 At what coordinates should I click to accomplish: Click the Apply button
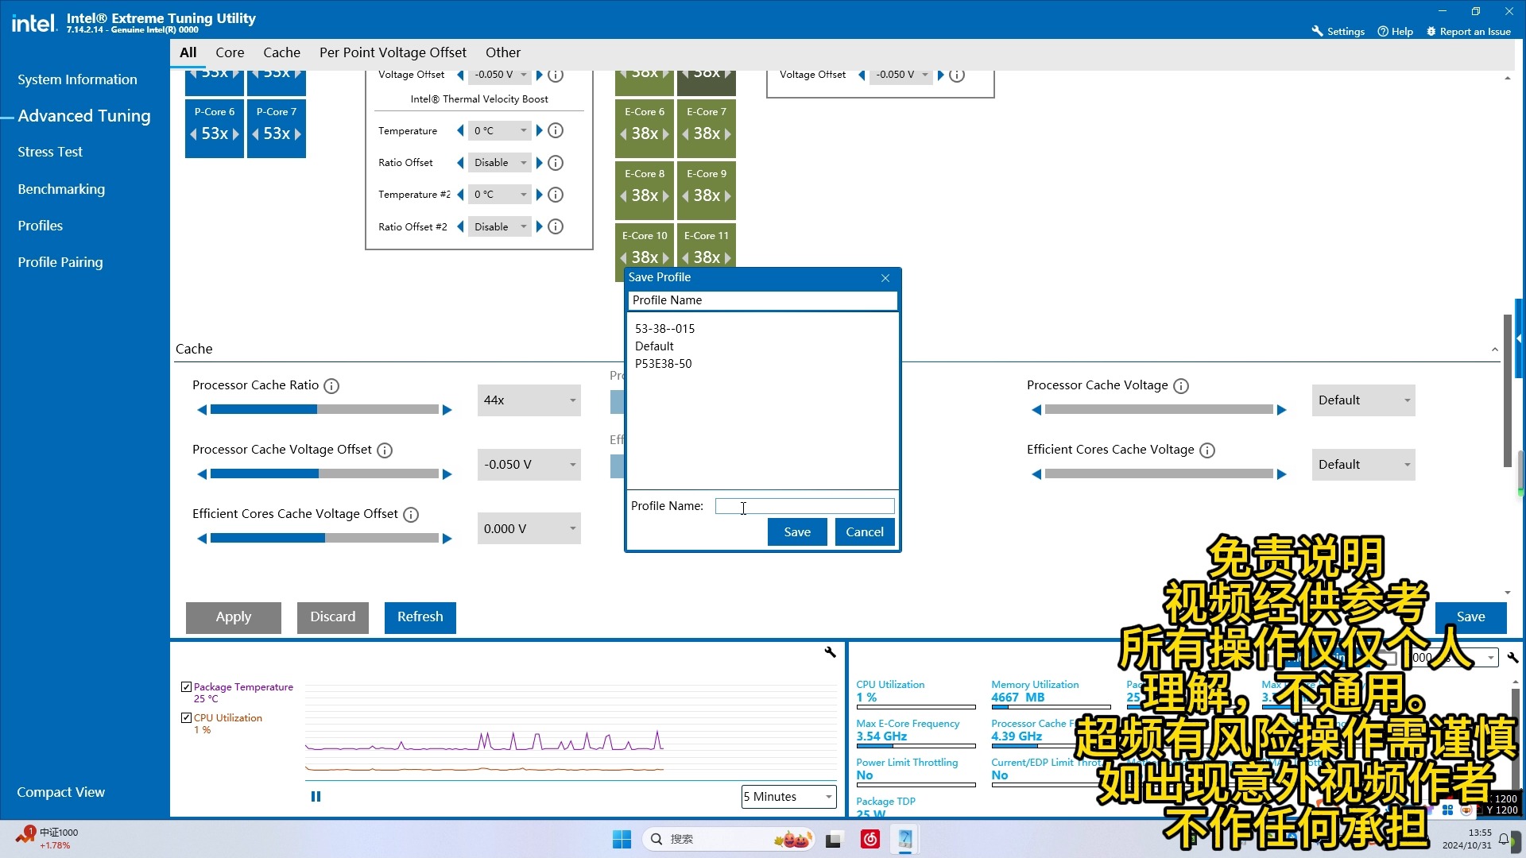pos(234,617)
